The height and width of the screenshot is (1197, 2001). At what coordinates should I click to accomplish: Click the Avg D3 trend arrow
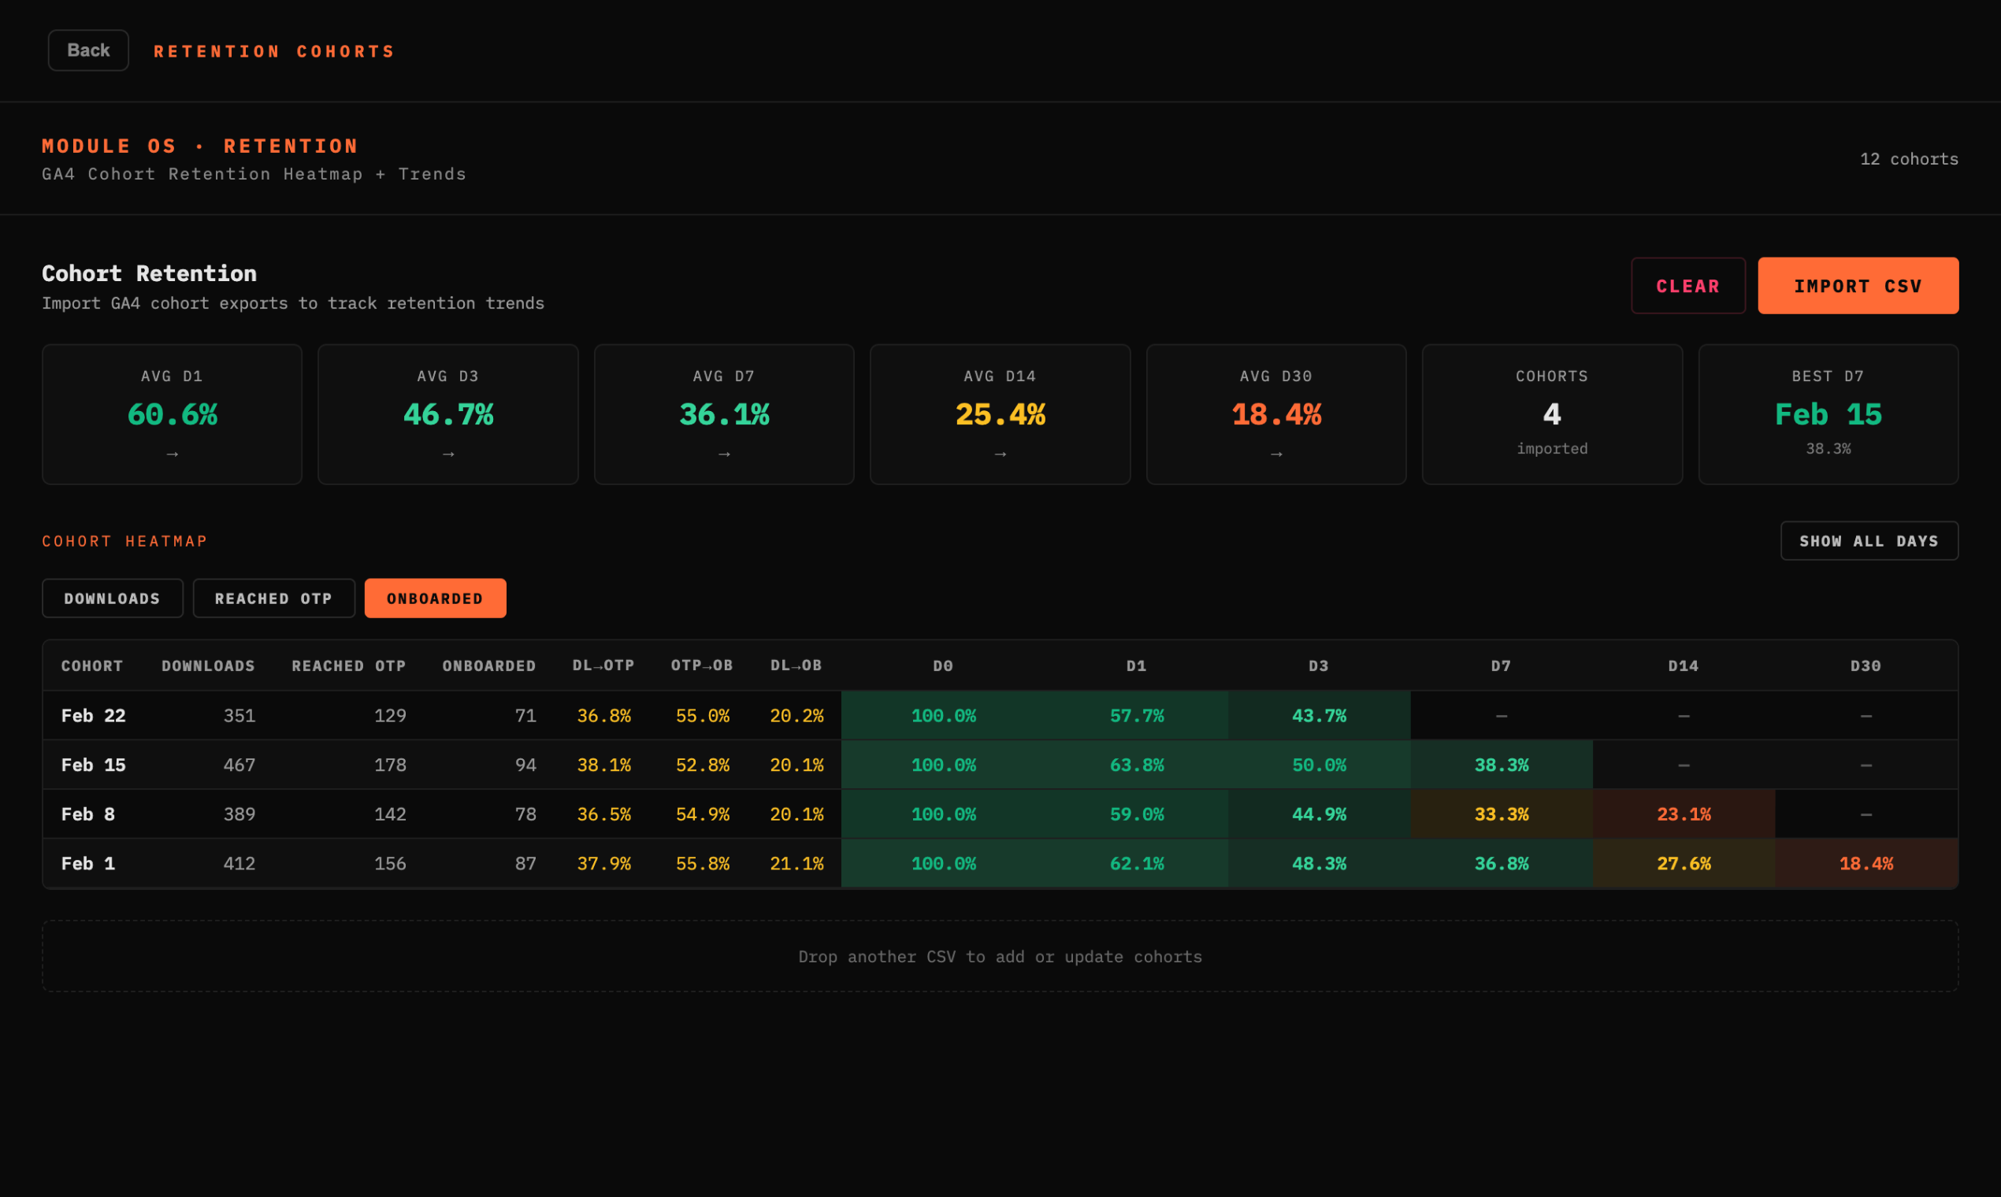(x=447, y=454)
